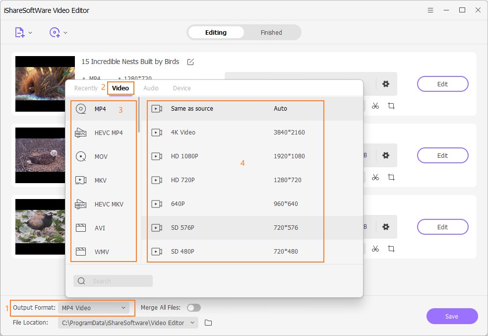Screen dimensions: 488x336
Task: Select the crop icon on second video
Action: (391, 177)
